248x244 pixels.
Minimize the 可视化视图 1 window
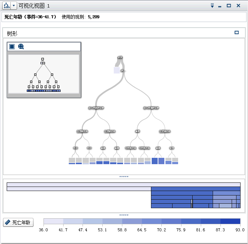coord(220,6)
